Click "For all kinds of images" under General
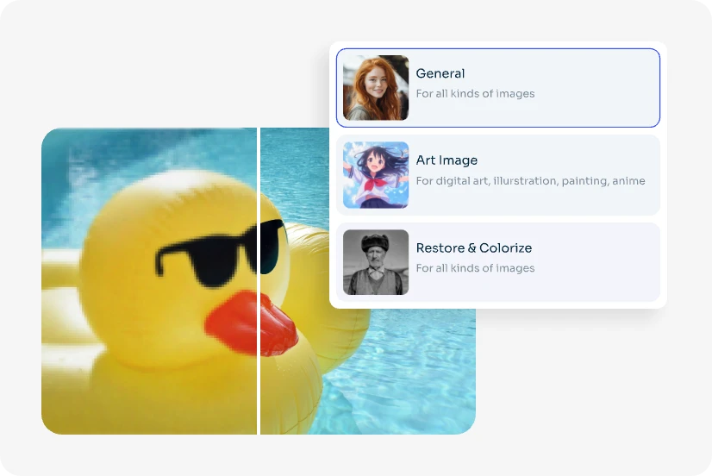Viewport: 712px width, 476px height. 475,94
